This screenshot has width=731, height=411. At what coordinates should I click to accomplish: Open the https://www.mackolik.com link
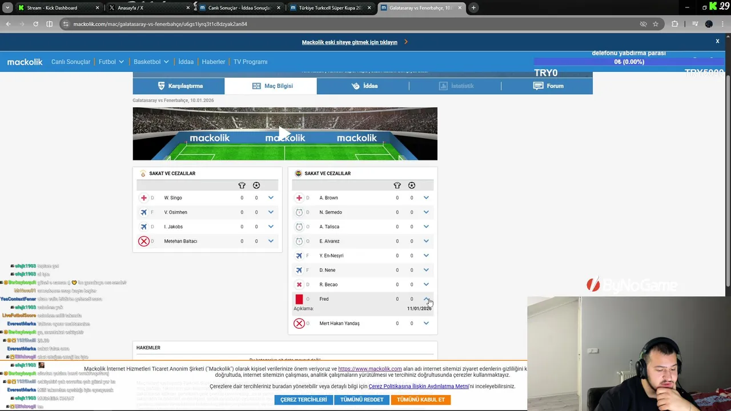point(370,369)
